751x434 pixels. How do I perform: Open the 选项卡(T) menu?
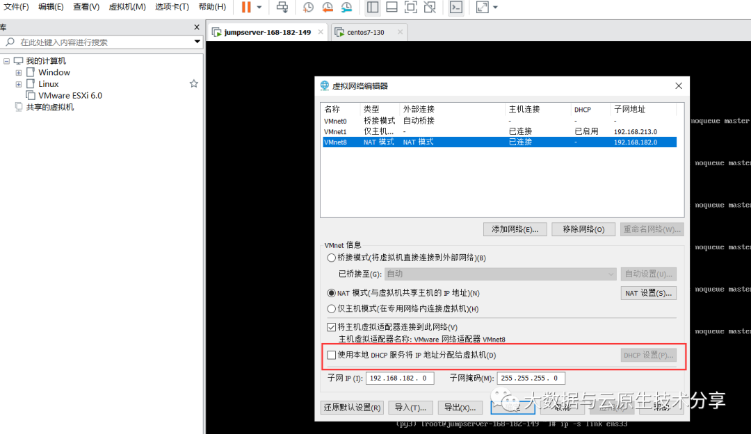(x=172, y=7)
